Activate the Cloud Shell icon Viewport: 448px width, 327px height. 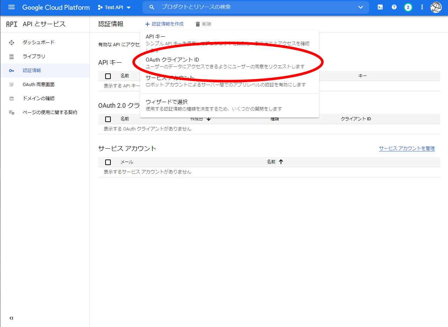point(380,7)
